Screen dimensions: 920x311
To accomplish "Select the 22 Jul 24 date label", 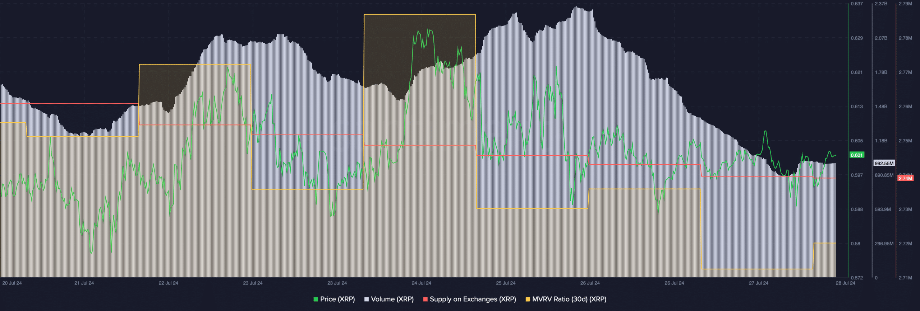I will coord(169,283).
